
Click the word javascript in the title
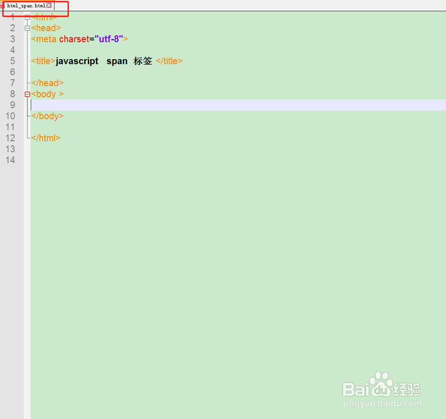point(77,61)
